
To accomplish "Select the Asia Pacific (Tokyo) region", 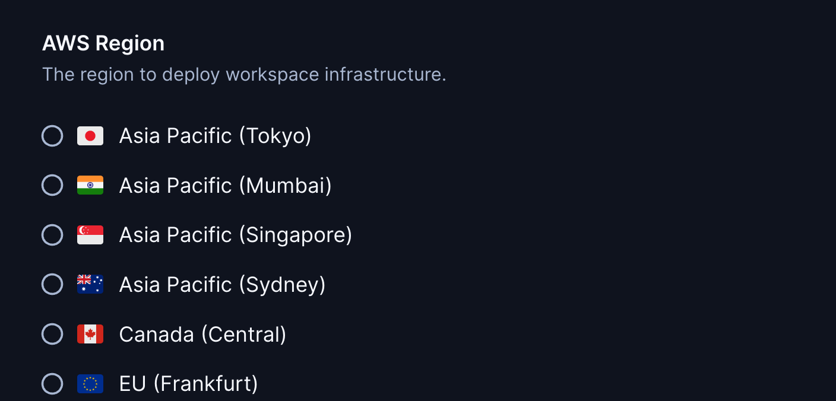I will 52,135.
